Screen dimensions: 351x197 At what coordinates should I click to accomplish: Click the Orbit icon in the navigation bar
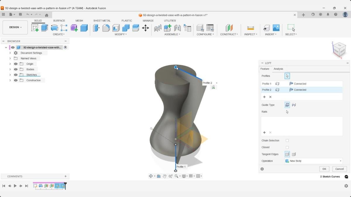(151, 176)
